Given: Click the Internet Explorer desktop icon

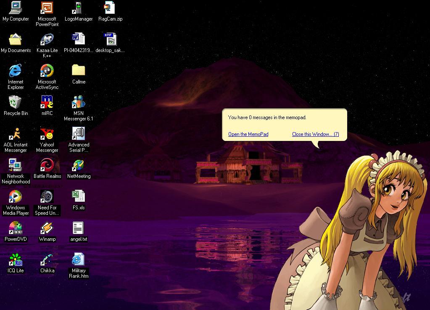Looking at the screenshot, I should pos(16,71).
